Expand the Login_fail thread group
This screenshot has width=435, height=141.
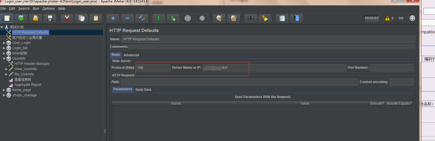pyautogui.click(x=4, y=48)
